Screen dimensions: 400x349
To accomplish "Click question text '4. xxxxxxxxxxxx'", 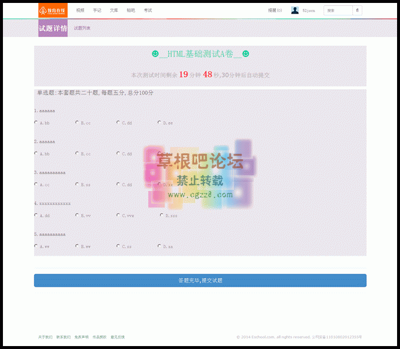I will (52, 203).
